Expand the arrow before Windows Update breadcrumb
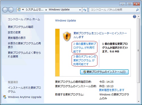142x105 pixels. 46,10
